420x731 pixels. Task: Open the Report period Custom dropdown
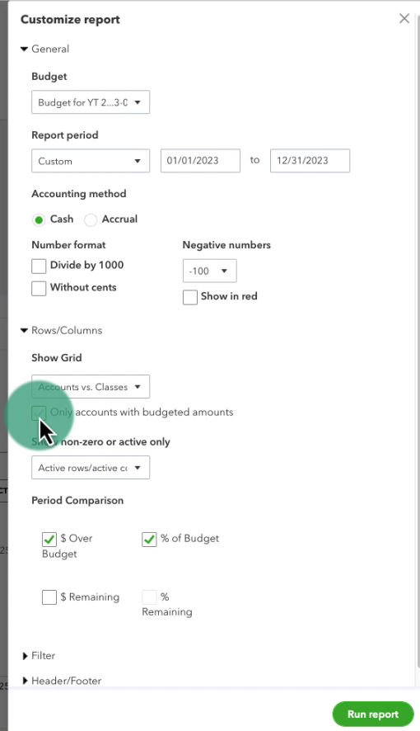(x=91, y=161)
